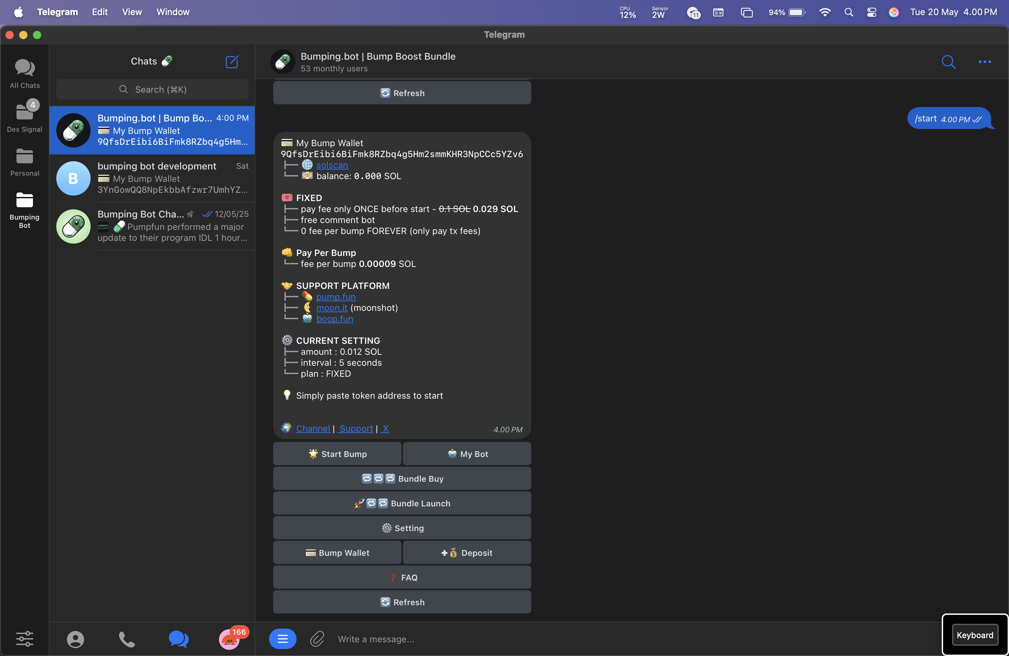
Task: Open account avatar with 166 badge
Action: pos(229,639)
